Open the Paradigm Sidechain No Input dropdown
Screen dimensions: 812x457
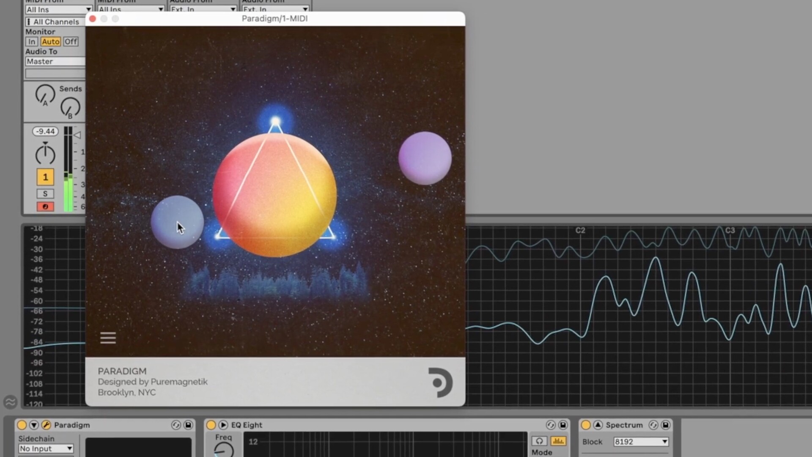coord(46,449)
